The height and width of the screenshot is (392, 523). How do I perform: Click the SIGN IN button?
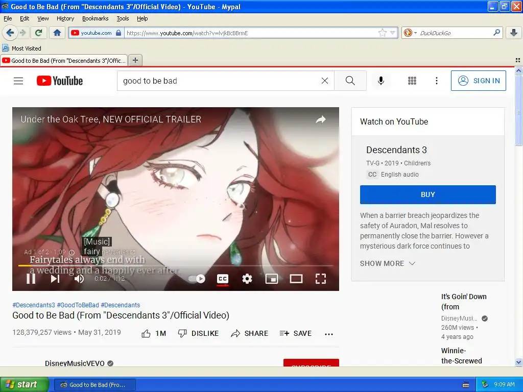pos(478,81)
